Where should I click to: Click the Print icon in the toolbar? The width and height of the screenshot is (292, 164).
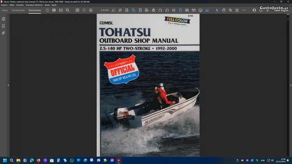54,10
